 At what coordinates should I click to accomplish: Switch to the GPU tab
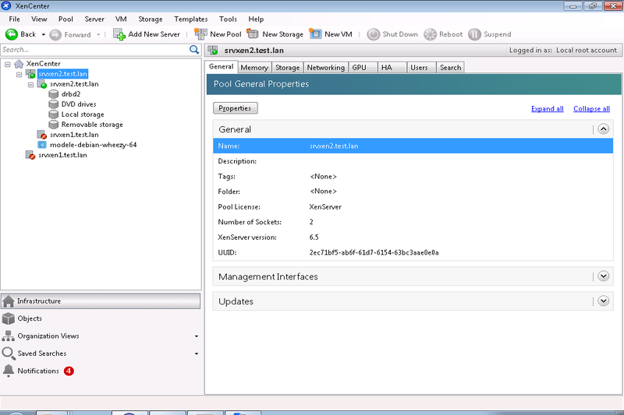[x=363, y=68]
